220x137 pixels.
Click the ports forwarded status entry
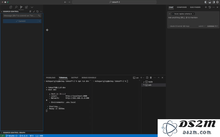click(32, 136)
